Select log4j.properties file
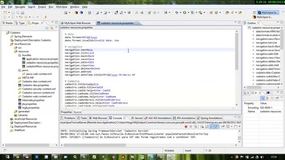 pyautogui.click(x=31, y=108)
